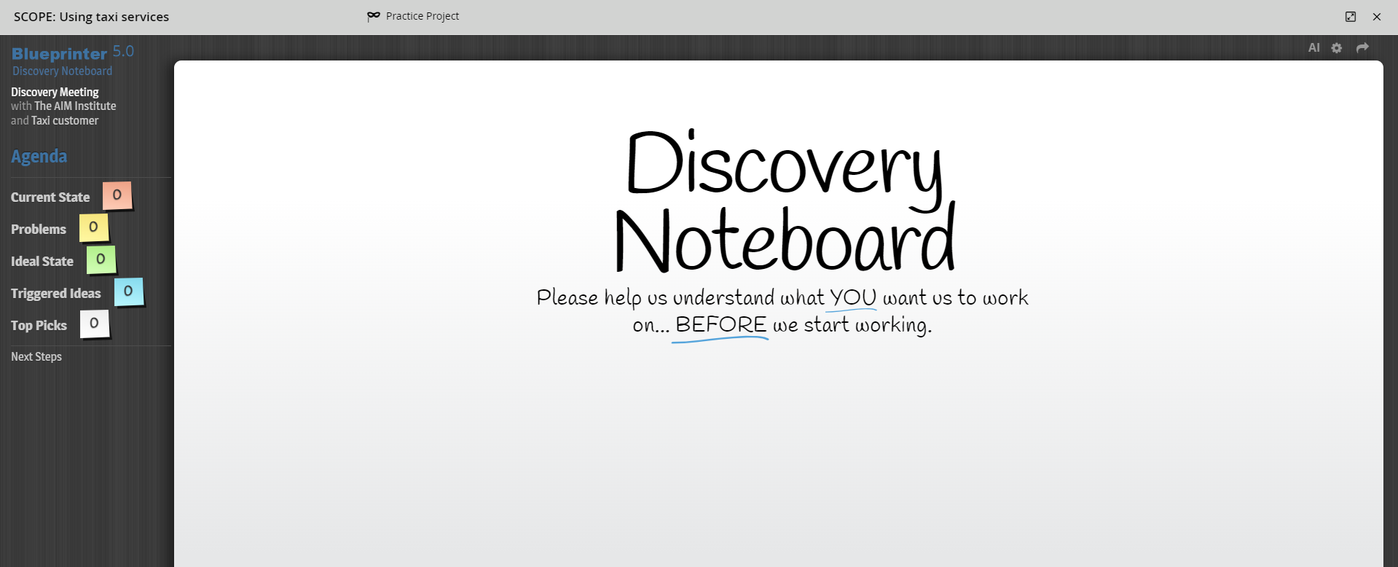Click the blue Triggered Ideas count note
Screen dimensions: 1398x567
coord(129,292)
